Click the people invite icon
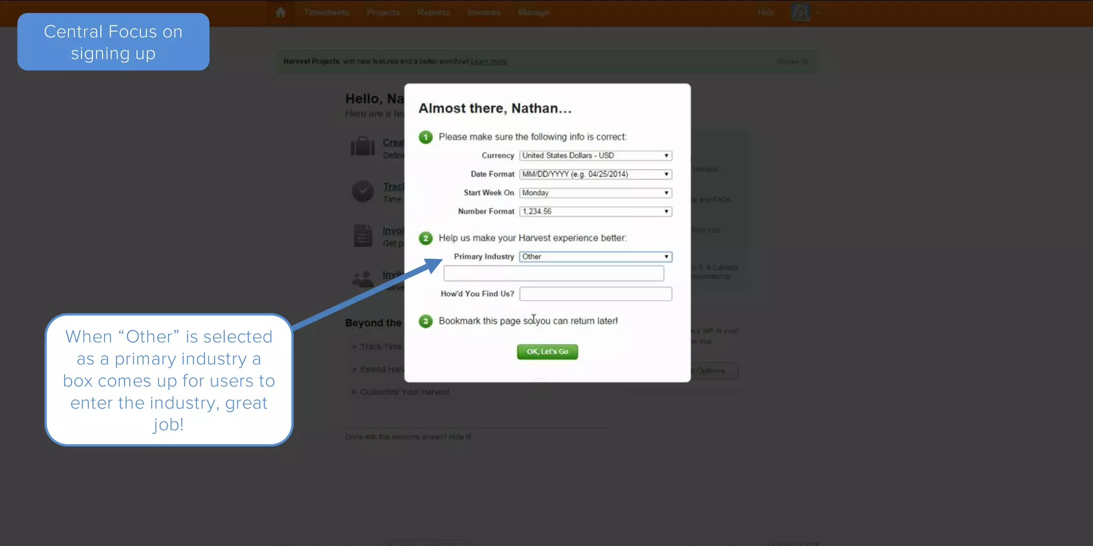1093x546 pixels. click(x=363, y=279)
